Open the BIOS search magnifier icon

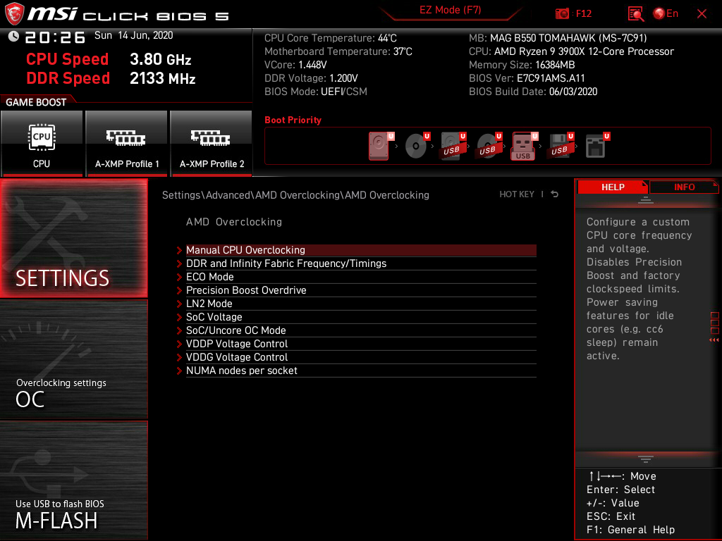point(636,14)
